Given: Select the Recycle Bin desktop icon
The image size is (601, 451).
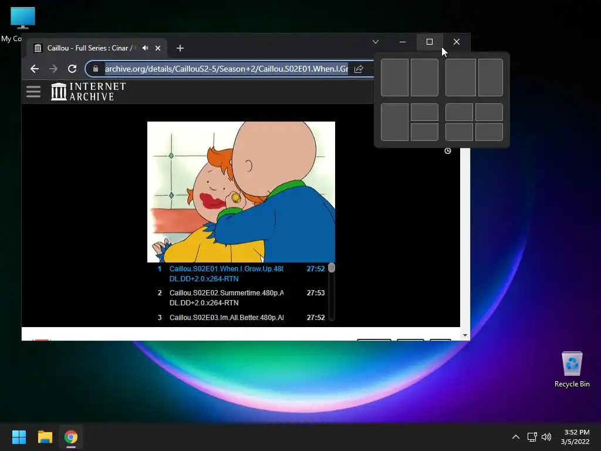Looking at the screenshot, I should coord(572,369).
